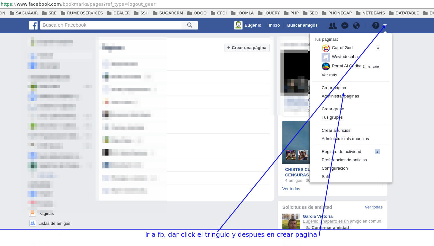Viewport: 434px width, 246px height.
Task: Click the 1 mensaje badge
Action: coord(371,66)
